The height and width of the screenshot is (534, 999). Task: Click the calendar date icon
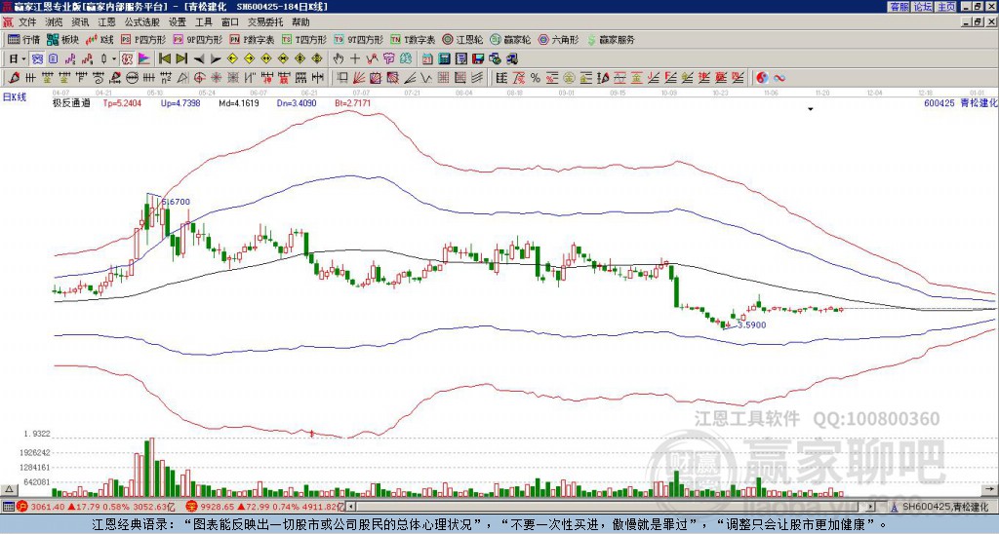(427, 58)
